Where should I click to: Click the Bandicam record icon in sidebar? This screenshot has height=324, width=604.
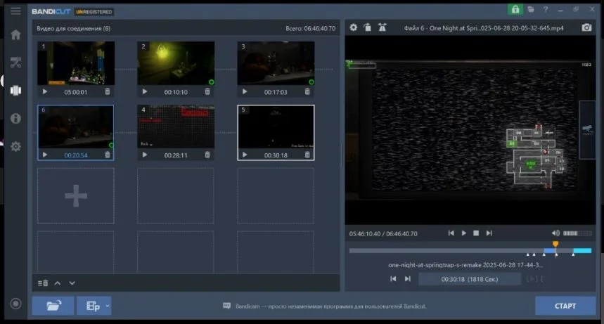15,304
